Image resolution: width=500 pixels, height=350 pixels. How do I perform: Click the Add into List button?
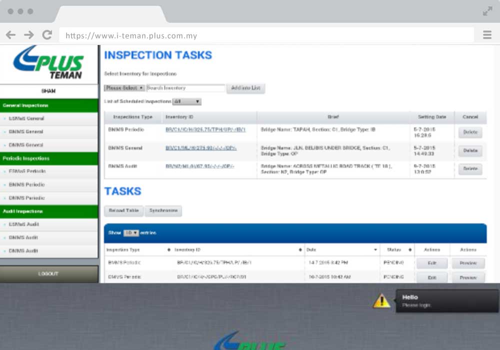(245, 88)
